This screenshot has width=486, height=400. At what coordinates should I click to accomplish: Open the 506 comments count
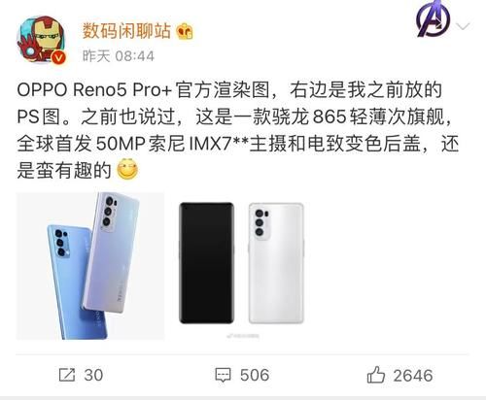click(255, 375)
